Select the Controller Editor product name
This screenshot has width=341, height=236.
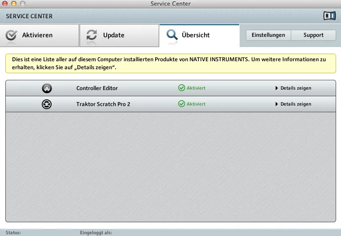[97, 88]
